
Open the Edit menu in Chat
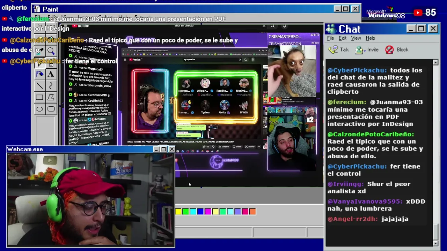(343, 38)
